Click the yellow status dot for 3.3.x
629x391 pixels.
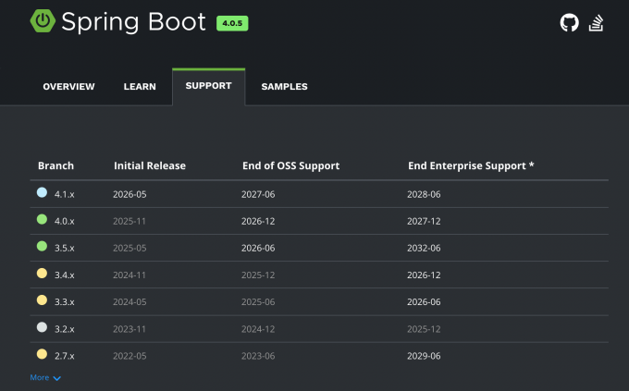(42, 300)
